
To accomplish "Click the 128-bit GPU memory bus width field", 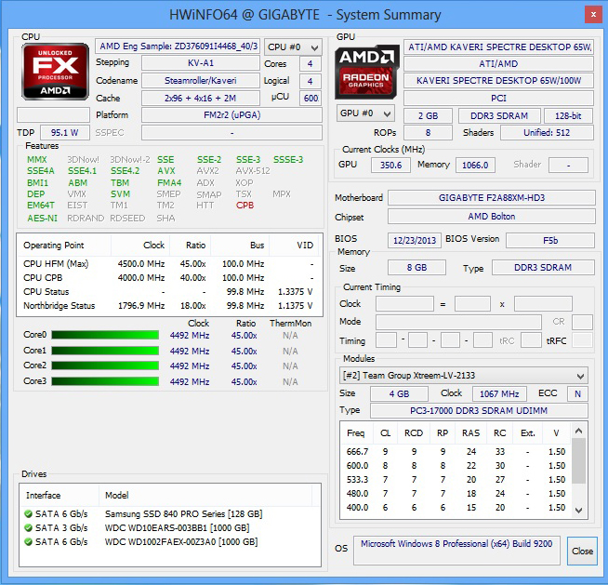I will [x=568, y=115].
